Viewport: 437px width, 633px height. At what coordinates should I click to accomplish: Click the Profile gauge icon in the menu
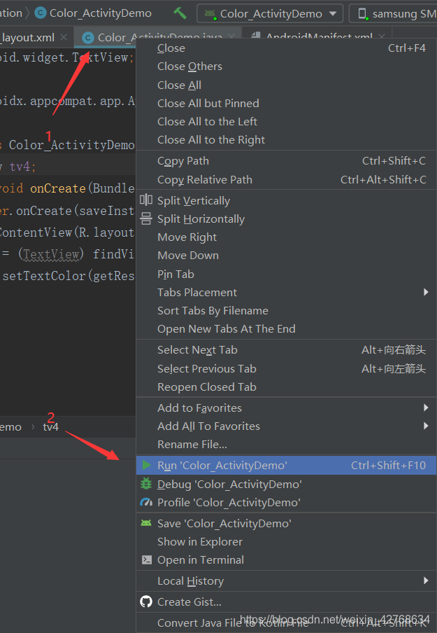(146, 502)
